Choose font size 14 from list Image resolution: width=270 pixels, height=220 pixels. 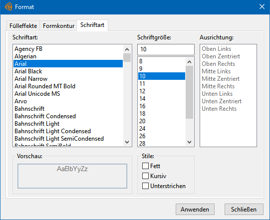[x=162, y=99]
